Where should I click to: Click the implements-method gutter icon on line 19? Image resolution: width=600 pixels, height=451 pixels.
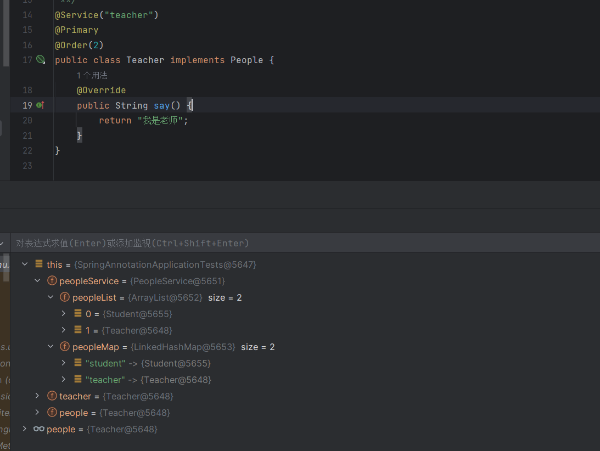tap(40, 105)
